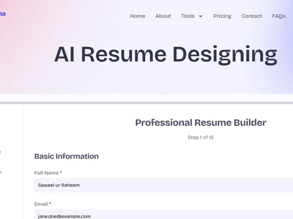Open the Pricing page link
This screenshot has height=219, width=293.
[x=222, y=16]
